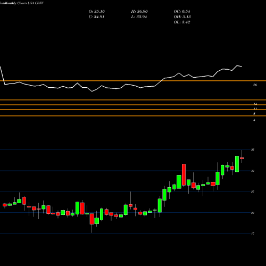Image resolution: width=266 pixels, height=266 pixels.
Task: Click the upper panel axis label '26'
Action: click(x=255, y=85)
